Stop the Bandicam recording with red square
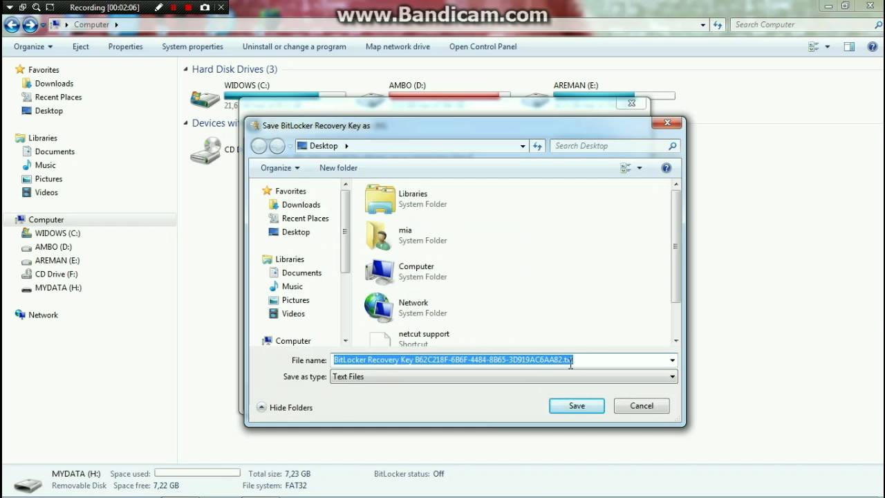The height and width of the screenshot is (498, 885). 189,8
